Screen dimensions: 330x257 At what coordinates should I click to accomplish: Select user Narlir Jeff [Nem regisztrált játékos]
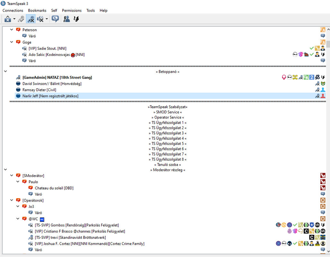click(x=170, y=96)
